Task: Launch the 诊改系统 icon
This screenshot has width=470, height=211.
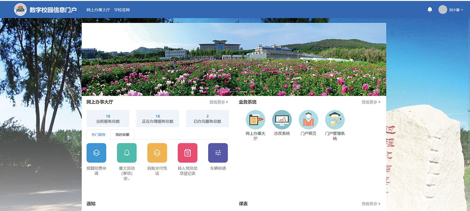Action: pyautogui.click(x=282, y=120)
